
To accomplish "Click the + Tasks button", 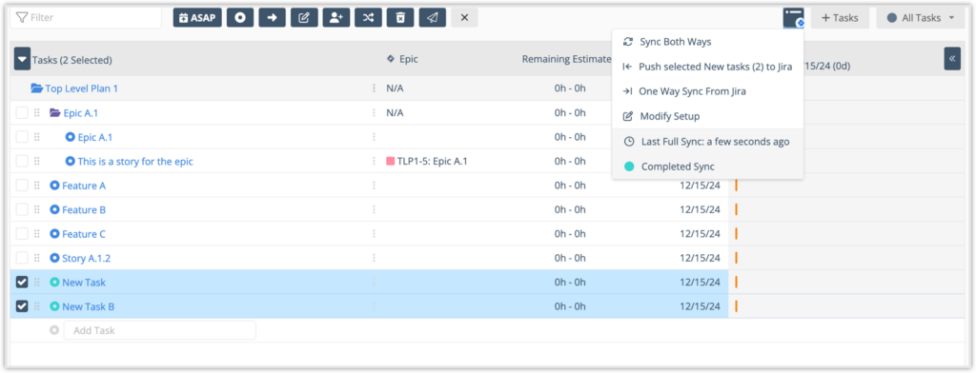I will pyautogui.click(x=840, y=18).
